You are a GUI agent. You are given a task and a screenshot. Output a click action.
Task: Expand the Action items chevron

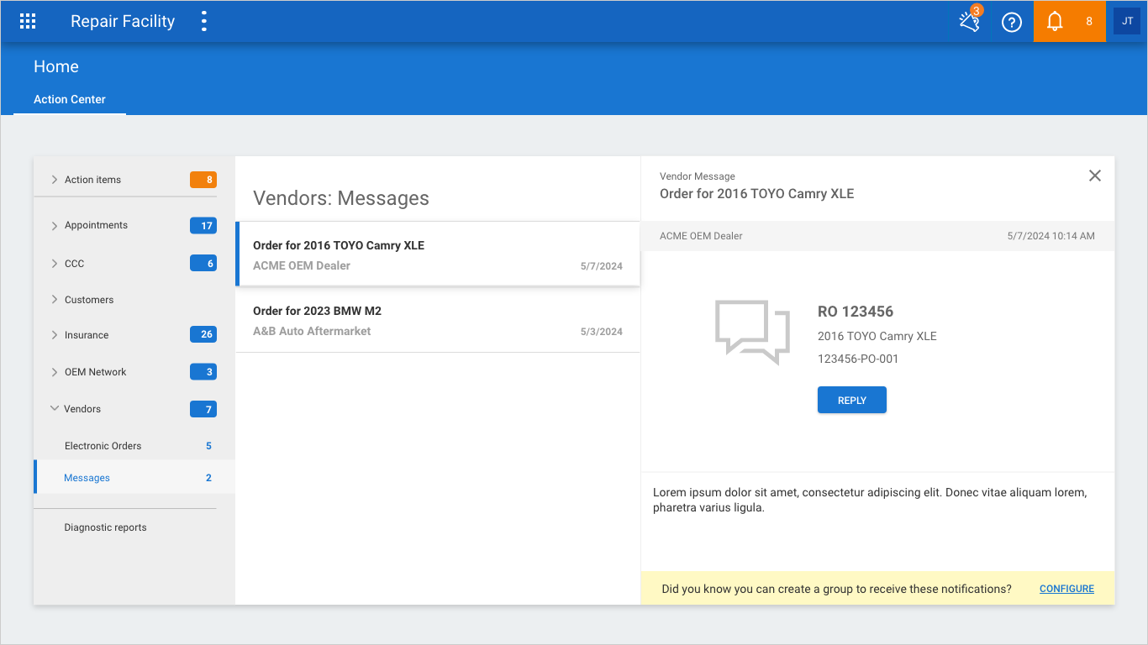click(x=55, y=180)
